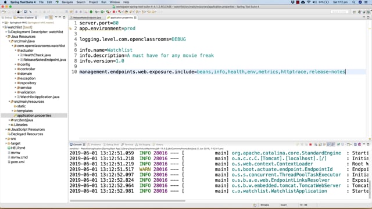This screenshot has height=209, width=372.
Task: Switch to the Project Explorer tab
Action: point(25,17)
